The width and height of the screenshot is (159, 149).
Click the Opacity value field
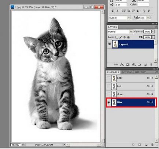tap(147, 31)
